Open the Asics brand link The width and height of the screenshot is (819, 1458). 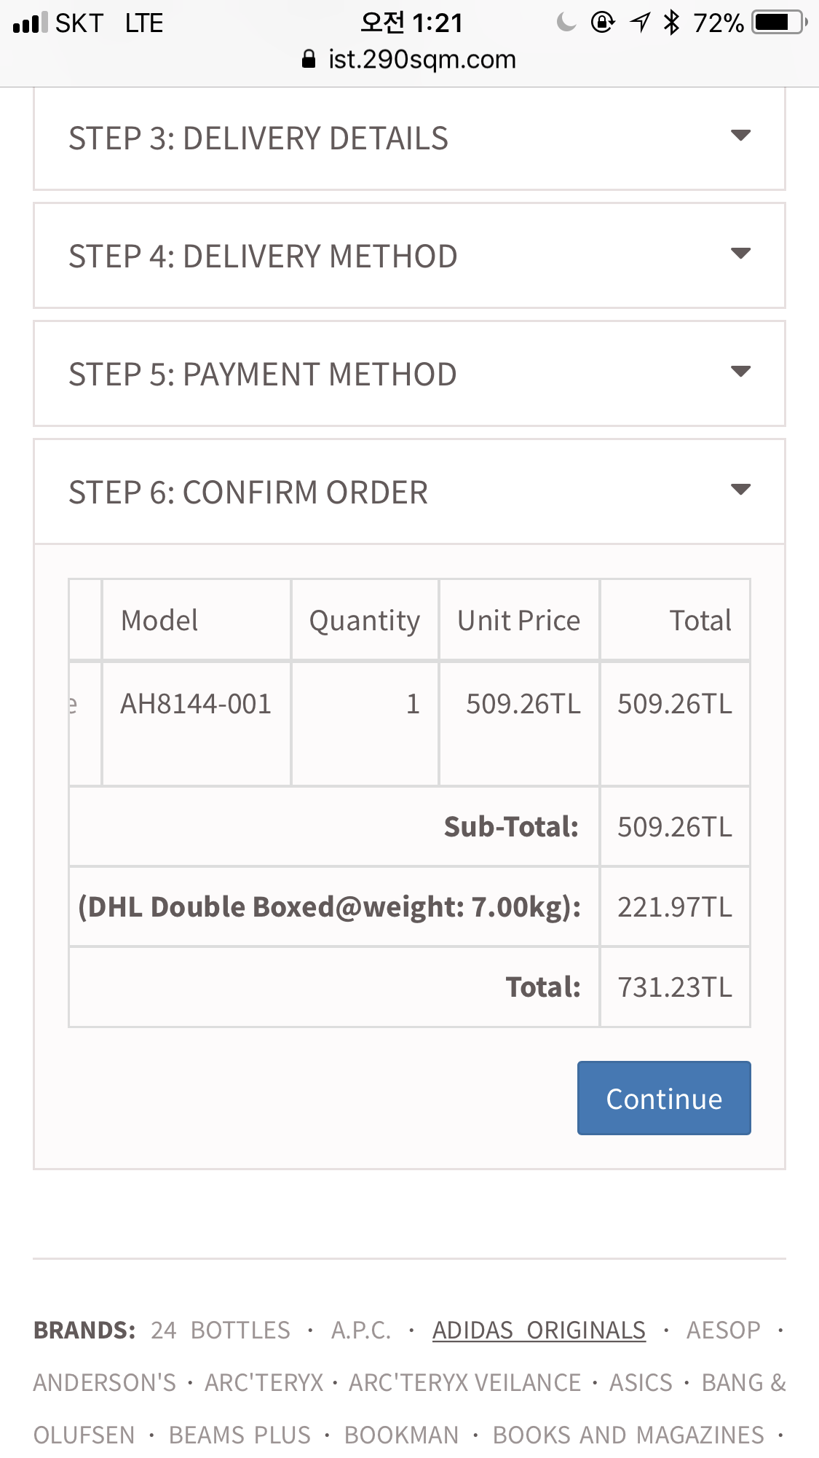pos(641,1383)
